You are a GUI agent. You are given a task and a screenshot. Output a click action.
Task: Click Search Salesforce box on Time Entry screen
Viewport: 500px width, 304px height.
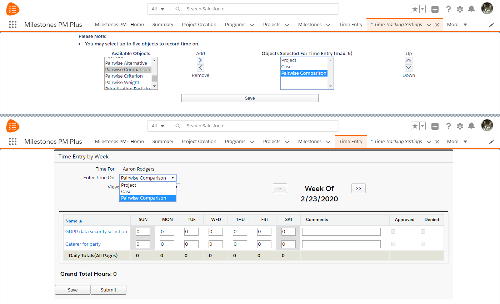point(254,126)
